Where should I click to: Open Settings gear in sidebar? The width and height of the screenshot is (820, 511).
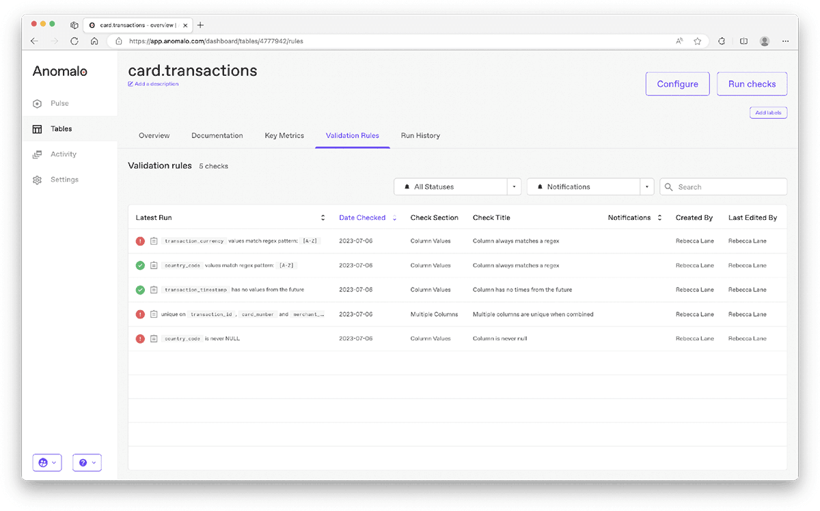point(38,180)
